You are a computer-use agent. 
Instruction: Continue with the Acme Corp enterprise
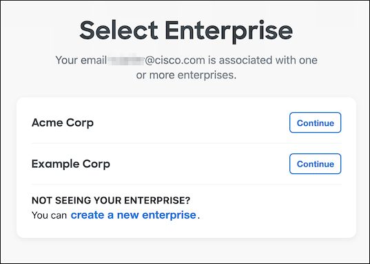[x=315, y=122]
